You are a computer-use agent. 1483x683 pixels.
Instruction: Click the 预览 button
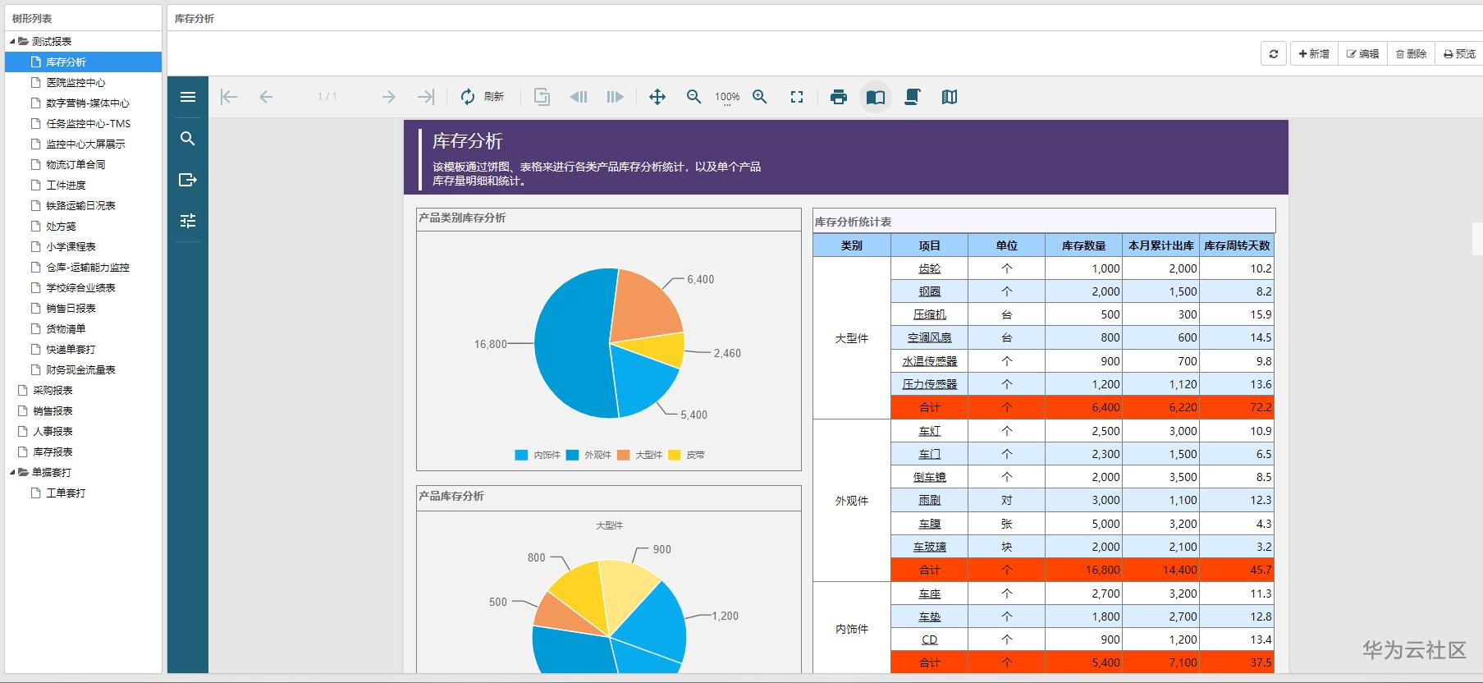[x=1459, y=53]
